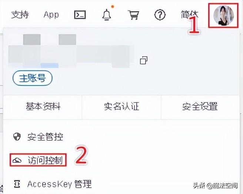
Task: Select 安全管控 menu entry
Action: (45, 137)
